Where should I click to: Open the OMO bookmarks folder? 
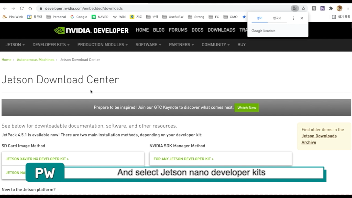[x=230, y=17]
